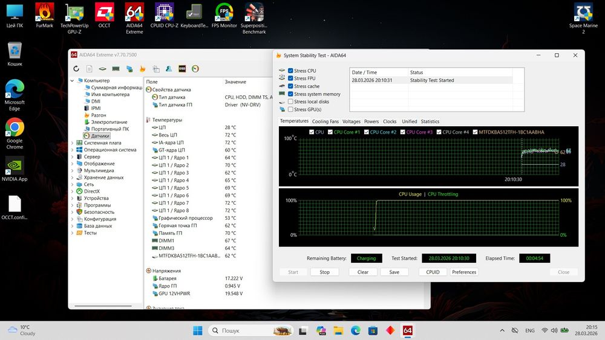This screenshot has width=605, height=340.
Task: Uncheck Stress FPU option
Action: pos(290,78)
